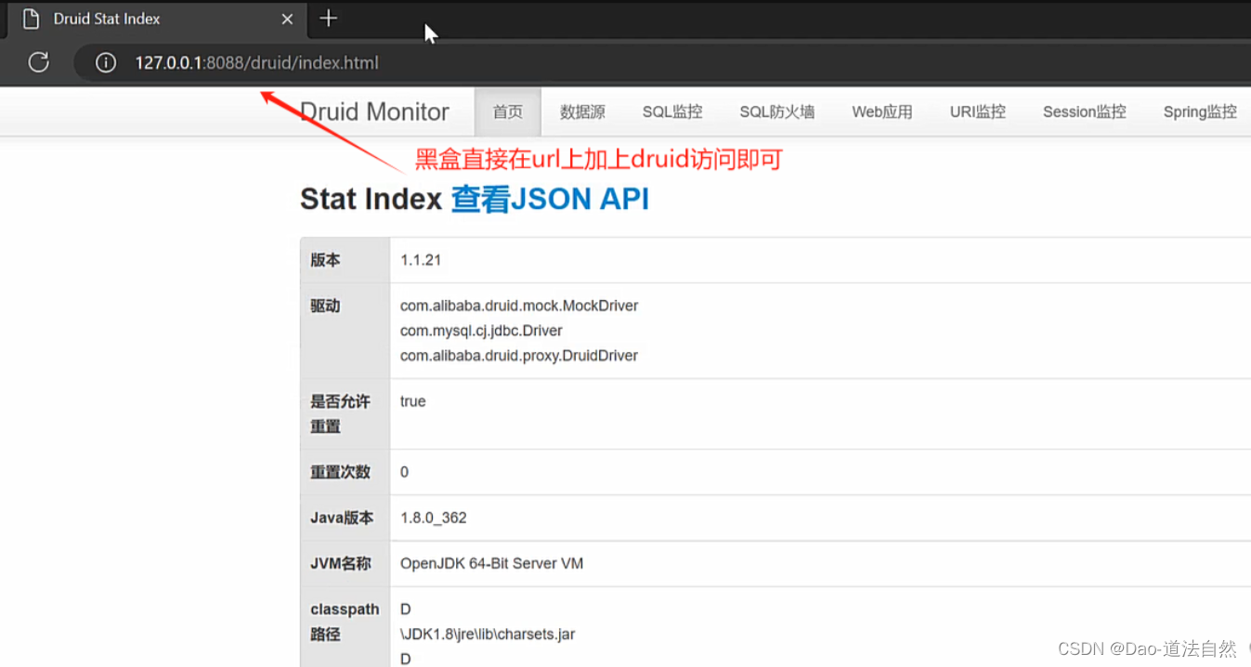The image size is (1251, 667).
Task: Click version value 1.1.21
Action: coord(421,260)
